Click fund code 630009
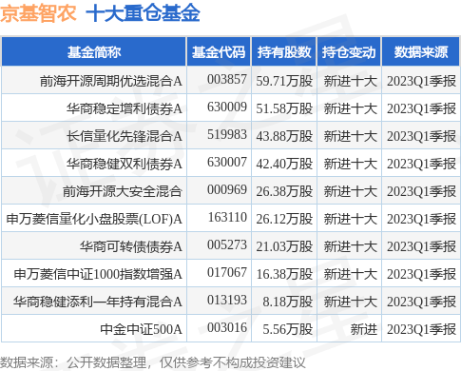 click(x=227, y=107)
